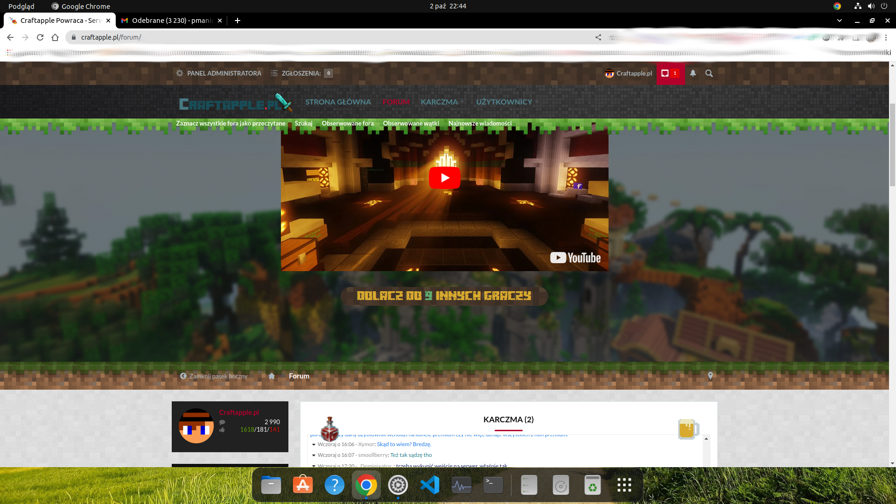Open the Obserwowane wątki link
896x504 pixels.
(411, 123)
